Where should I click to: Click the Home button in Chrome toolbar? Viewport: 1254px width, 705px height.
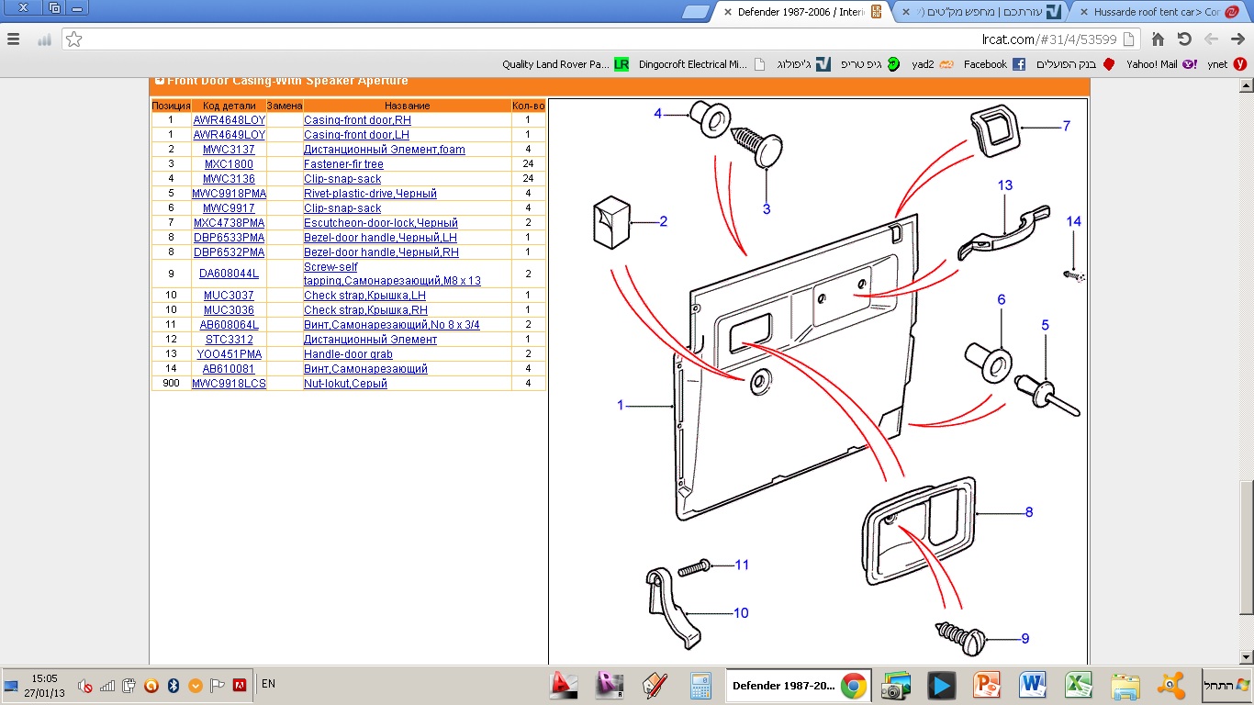coord(1158,39)
